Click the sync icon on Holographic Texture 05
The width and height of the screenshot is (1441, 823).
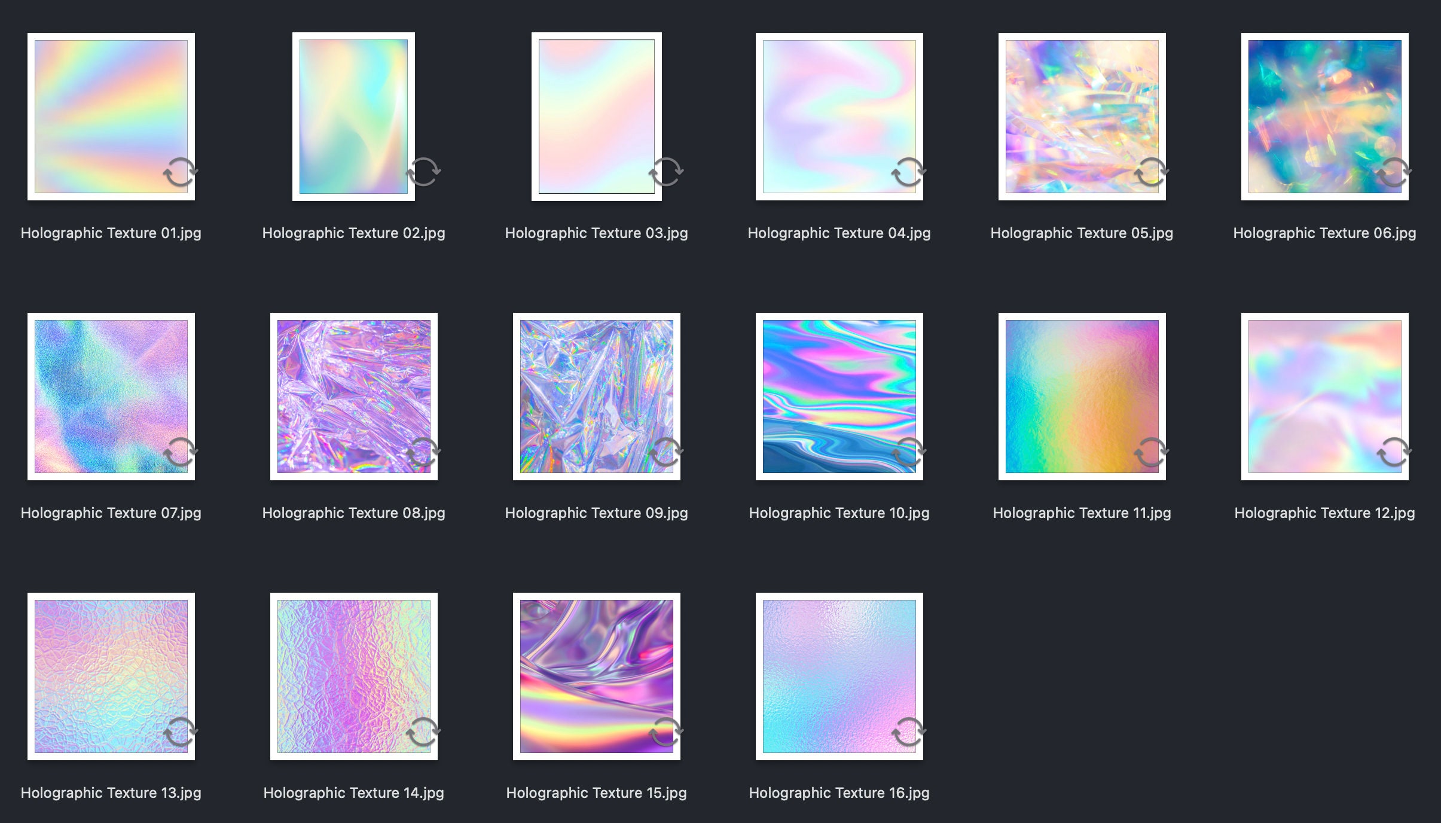[1152, 172]
